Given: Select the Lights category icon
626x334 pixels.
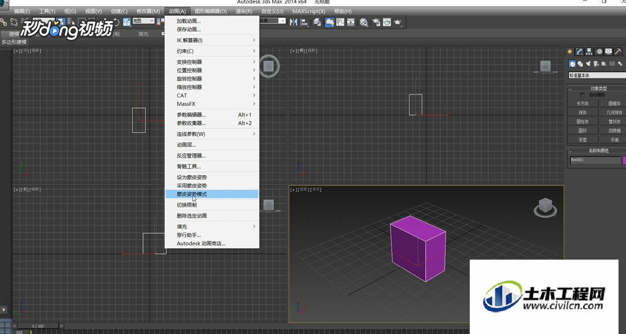Looking at the screenshot, I should coord(588,64).
